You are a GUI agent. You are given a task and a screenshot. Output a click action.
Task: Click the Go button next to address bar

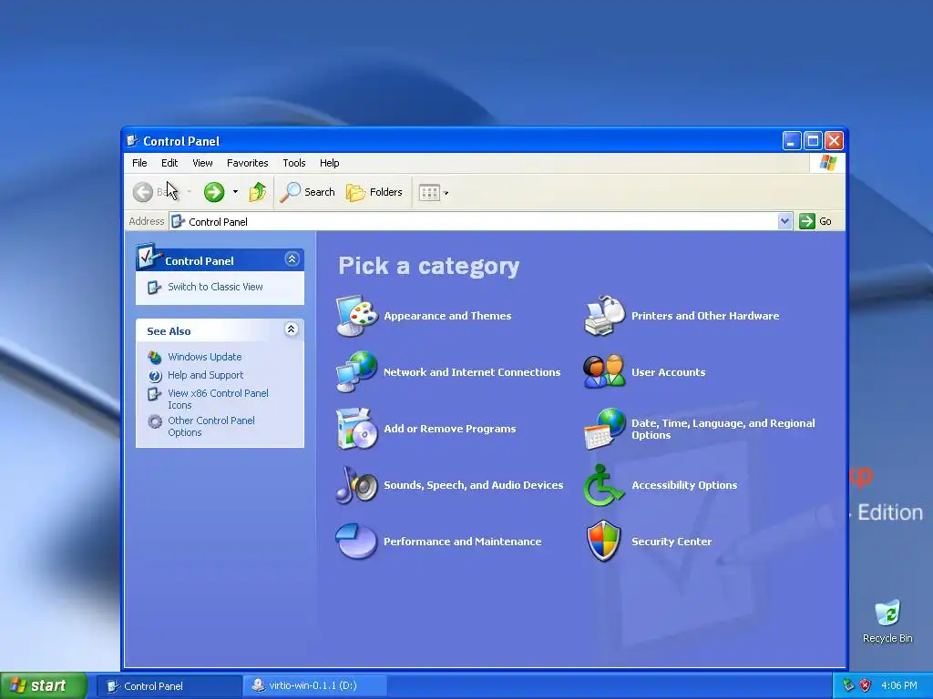click(x=815, y=221)
